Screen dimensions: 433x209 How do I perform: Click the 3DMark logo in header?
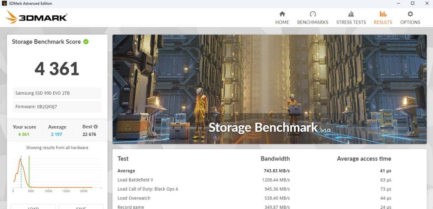[36, 17]
